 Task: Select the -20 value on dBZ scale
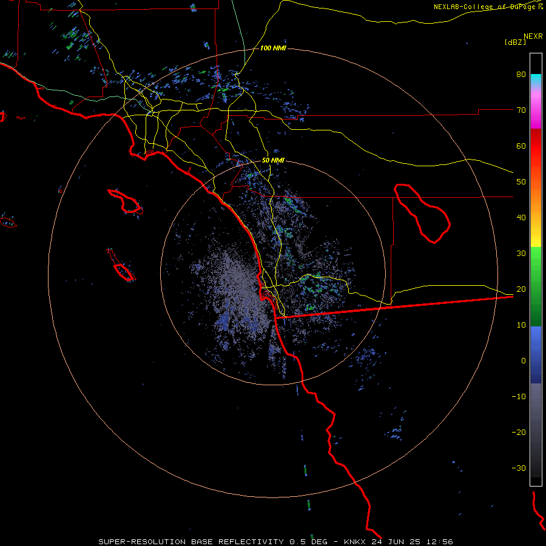pos(519,433)
